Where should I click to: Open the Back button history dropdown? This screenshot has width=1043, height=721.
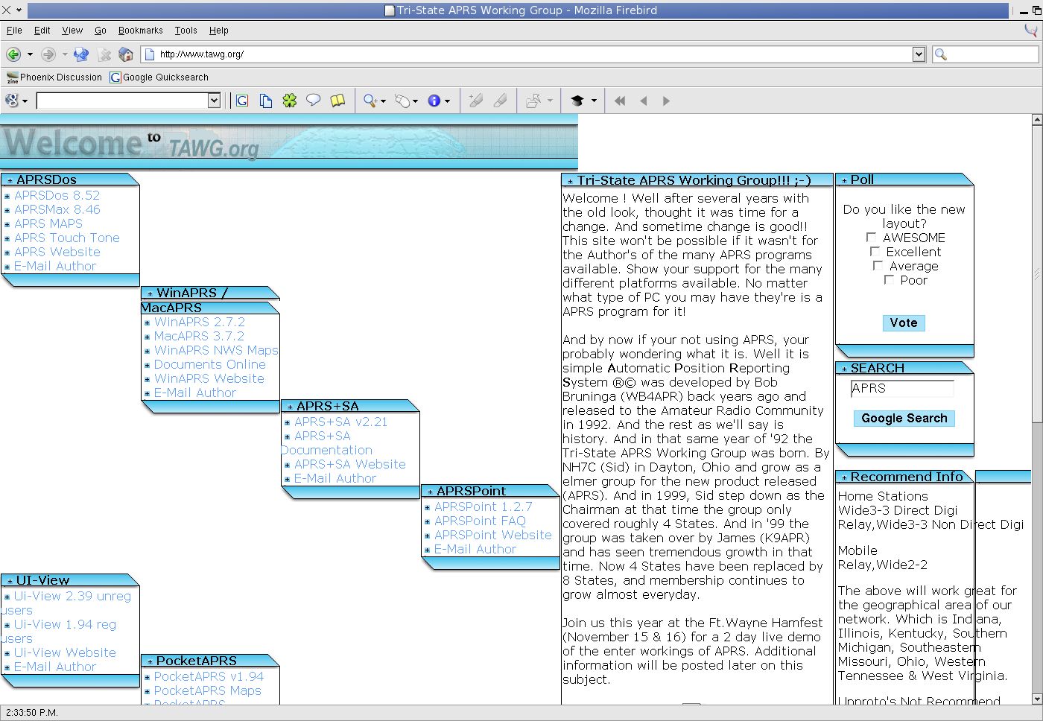30,54
